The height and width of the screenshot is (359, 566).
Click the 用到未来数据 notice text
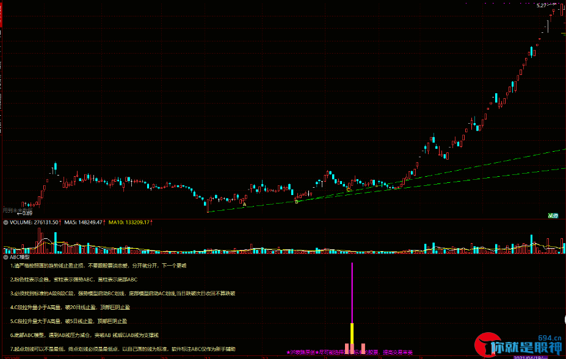tap(17, 210)
